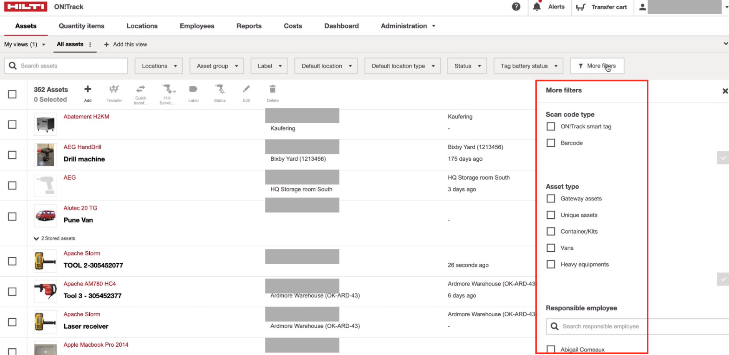Open the help question mark icon
The height and width of the screenshot is (355, 729).
click(x=516, y=7)
